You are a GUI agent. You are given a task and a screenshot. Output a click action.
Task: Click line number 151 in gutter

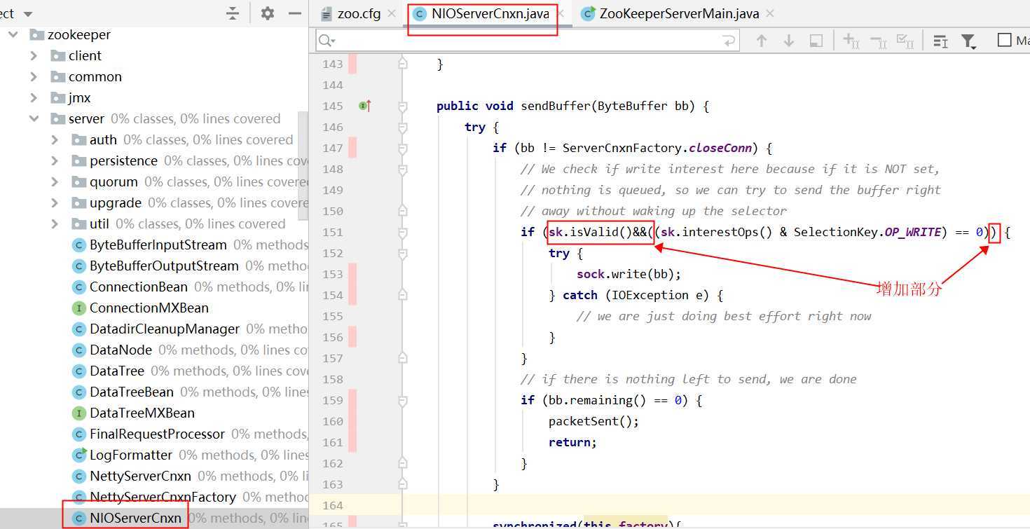[x=332, y=233]
